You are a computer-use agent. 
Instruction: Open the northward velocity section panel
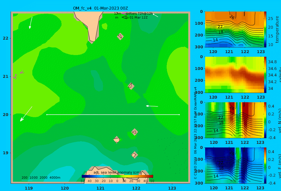pos(234,120)
